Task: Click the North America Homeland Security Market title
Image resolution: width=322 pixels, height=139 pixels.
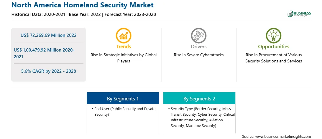Action: 82,5
